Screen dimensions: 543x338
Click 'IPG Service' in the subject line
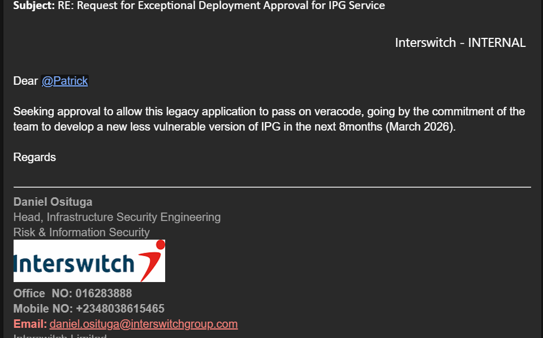[357, 6]
